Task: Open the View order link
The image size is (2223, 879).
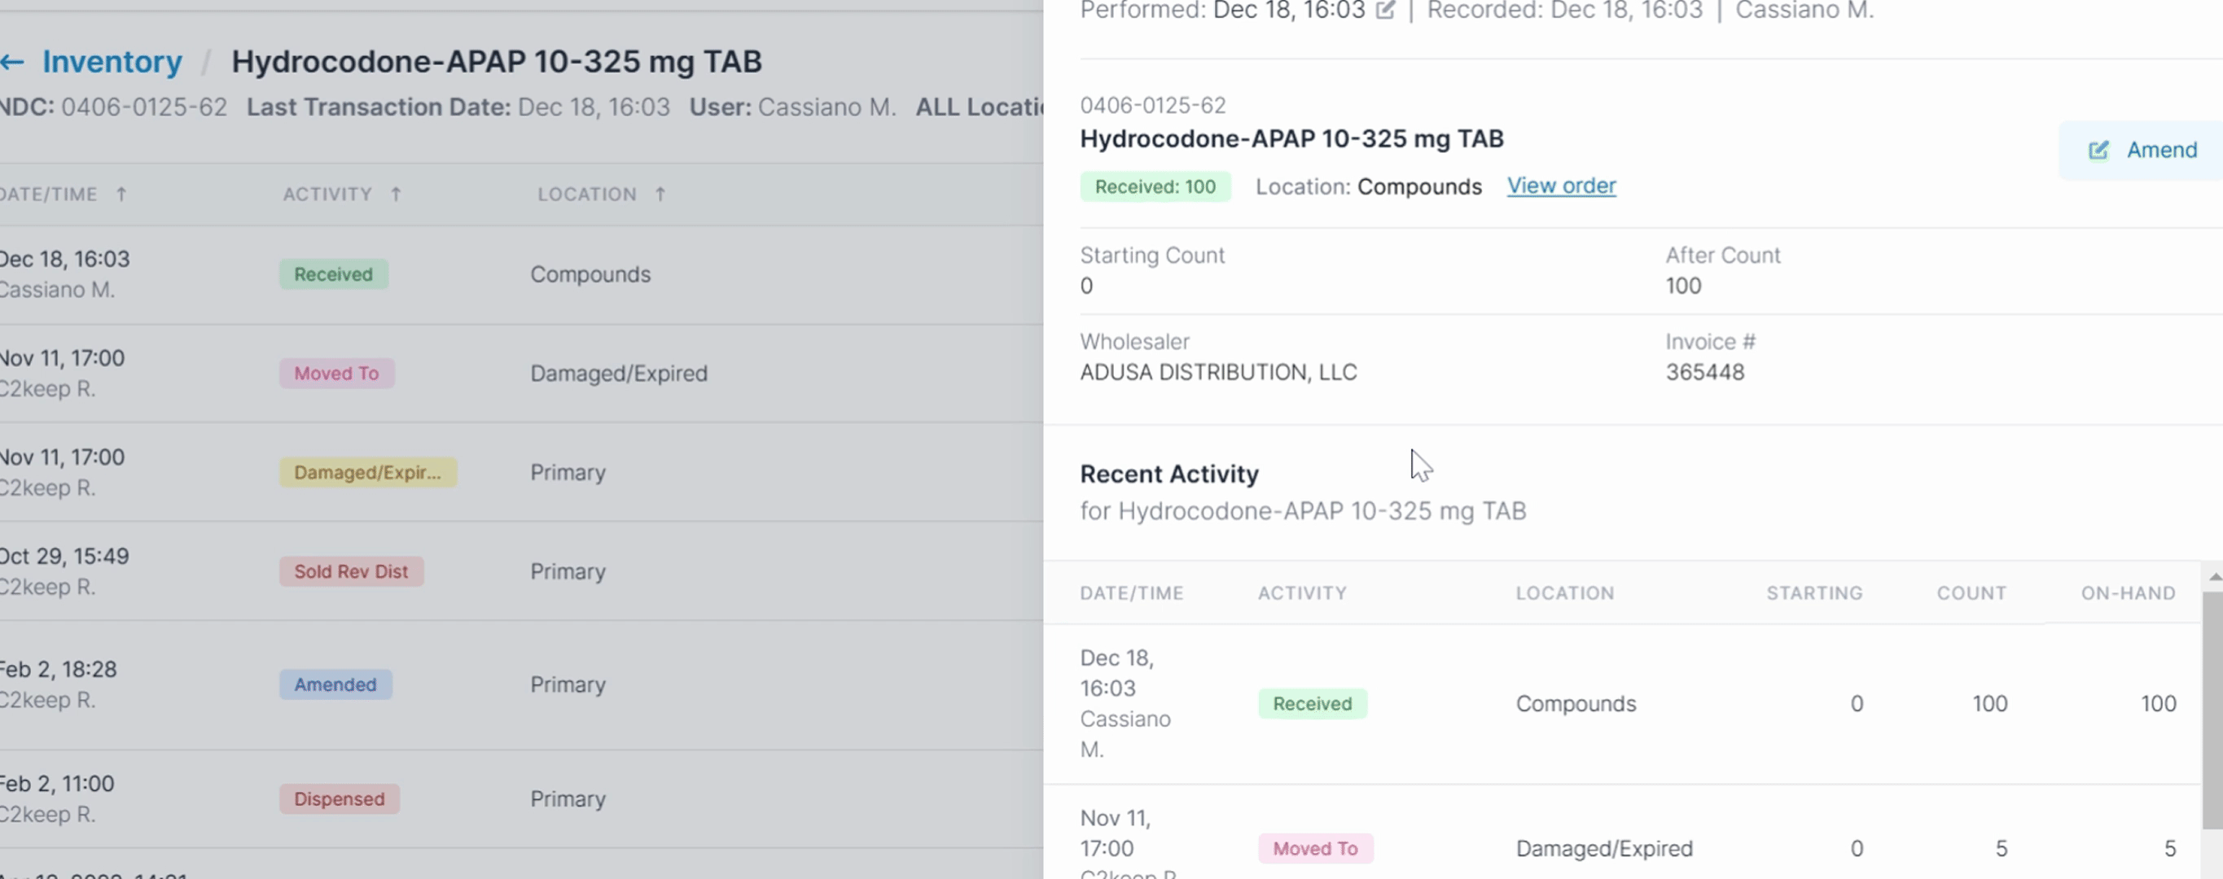Action: [x=1561, y=186]
